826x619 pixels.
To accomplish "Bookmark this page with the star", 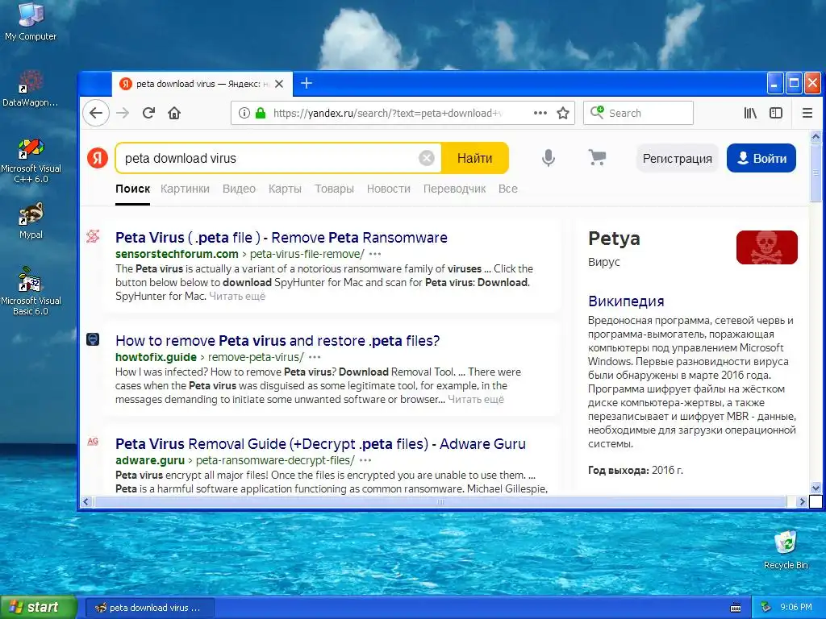I will click(562, 113).
